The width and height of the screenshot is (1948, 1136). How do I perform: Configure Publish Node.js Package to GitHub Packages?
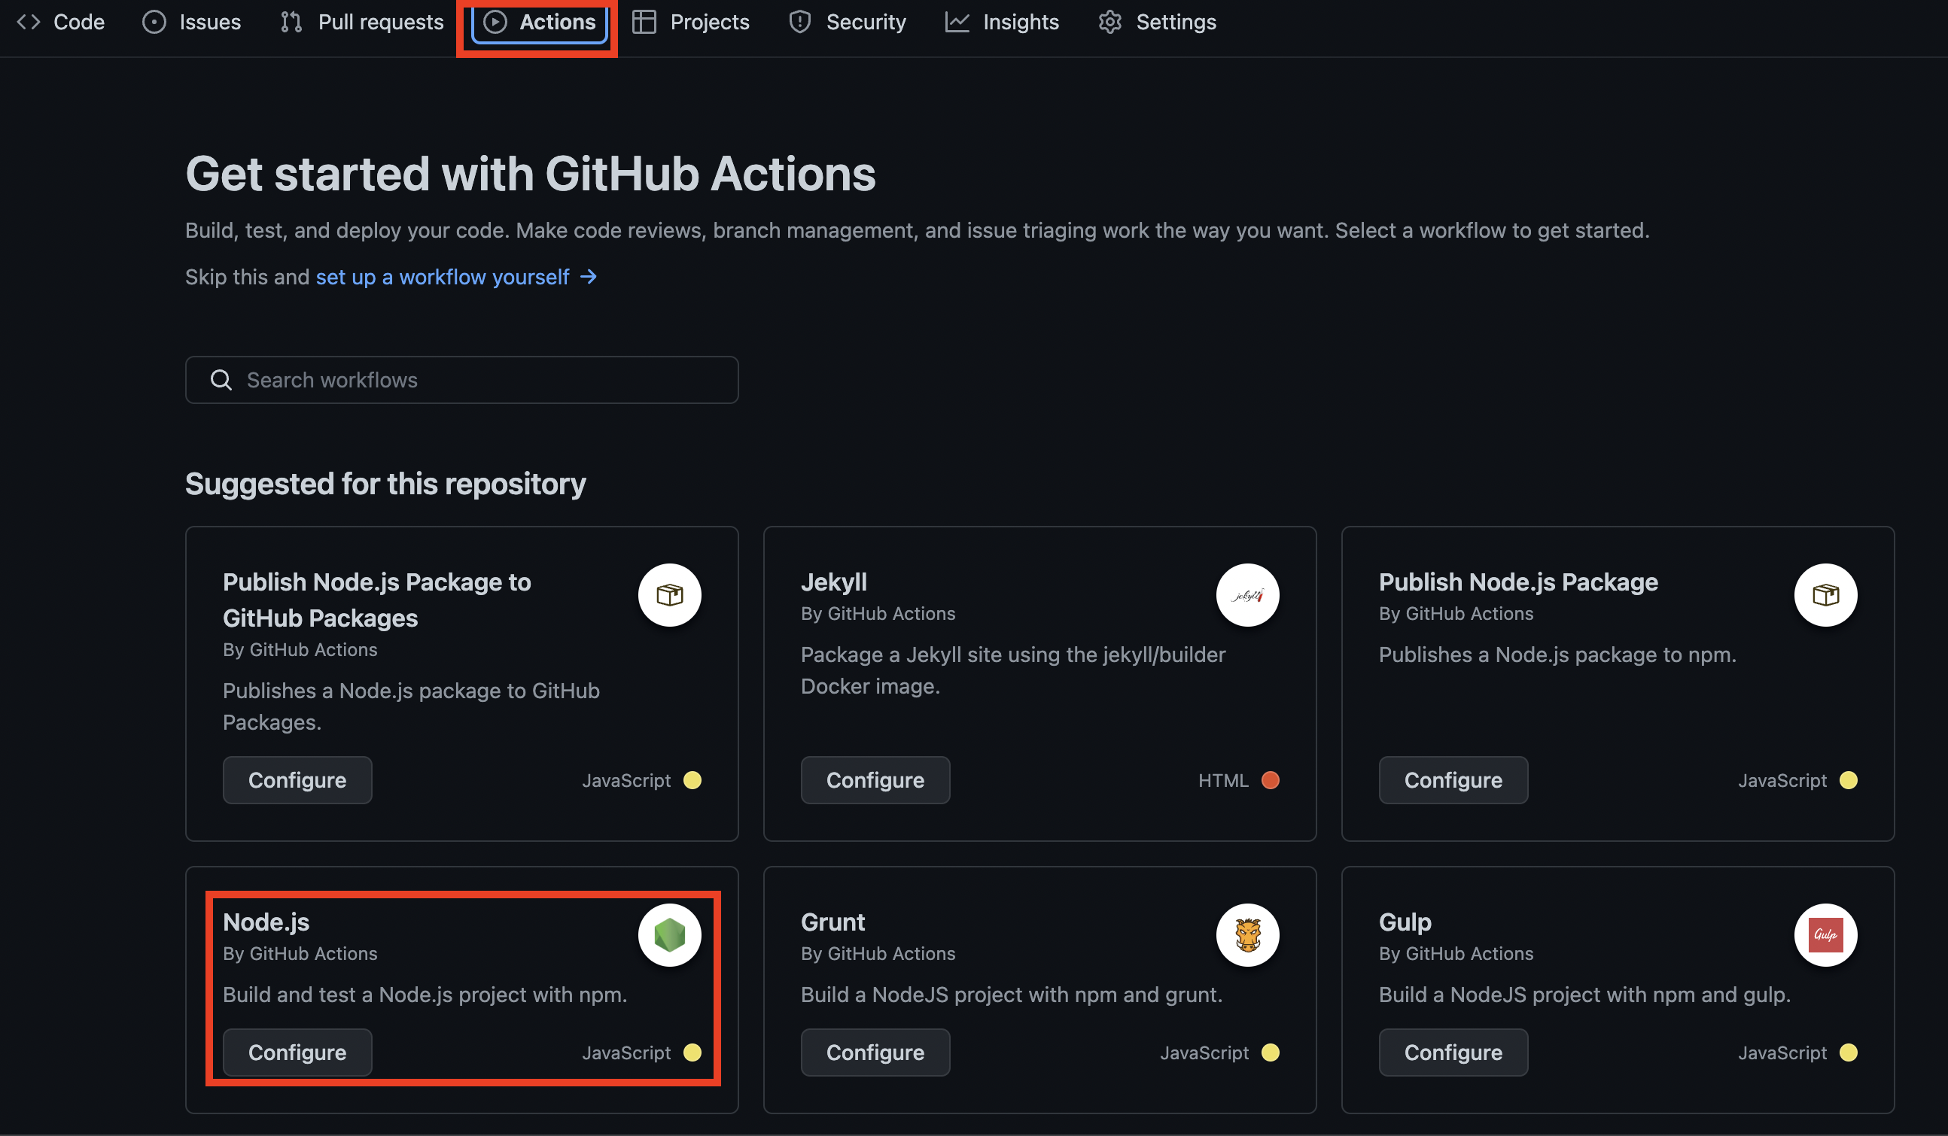[x=297, y=779]
